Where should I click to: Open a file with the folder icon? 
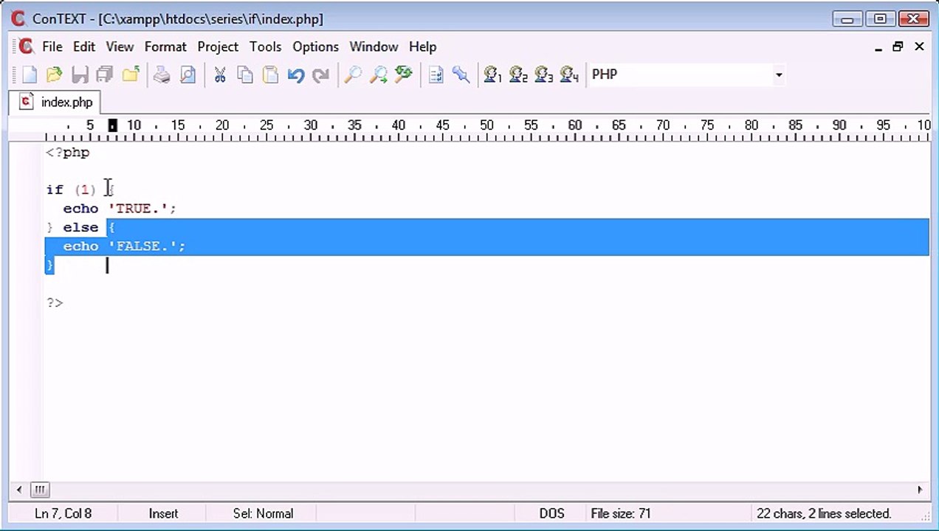54,74
